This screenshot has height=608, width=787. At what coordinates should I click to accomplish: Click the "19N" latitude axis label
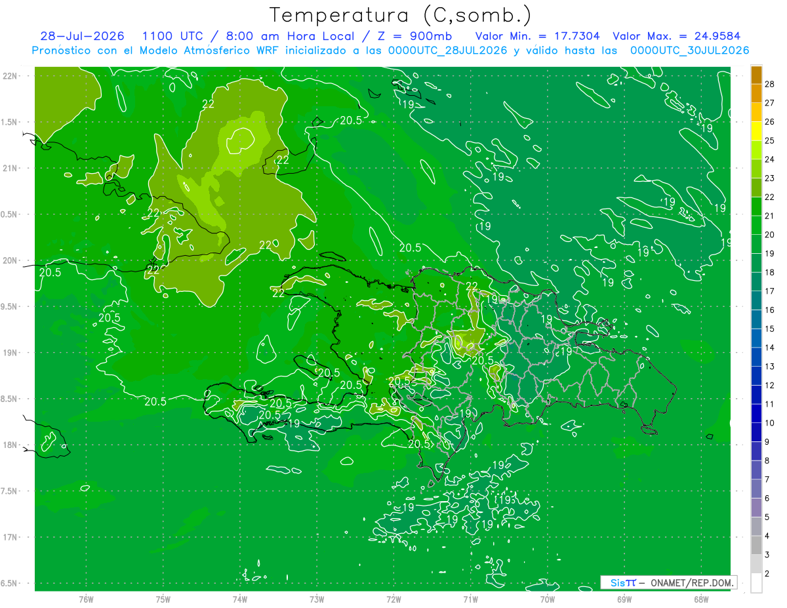tap(10, 353)
